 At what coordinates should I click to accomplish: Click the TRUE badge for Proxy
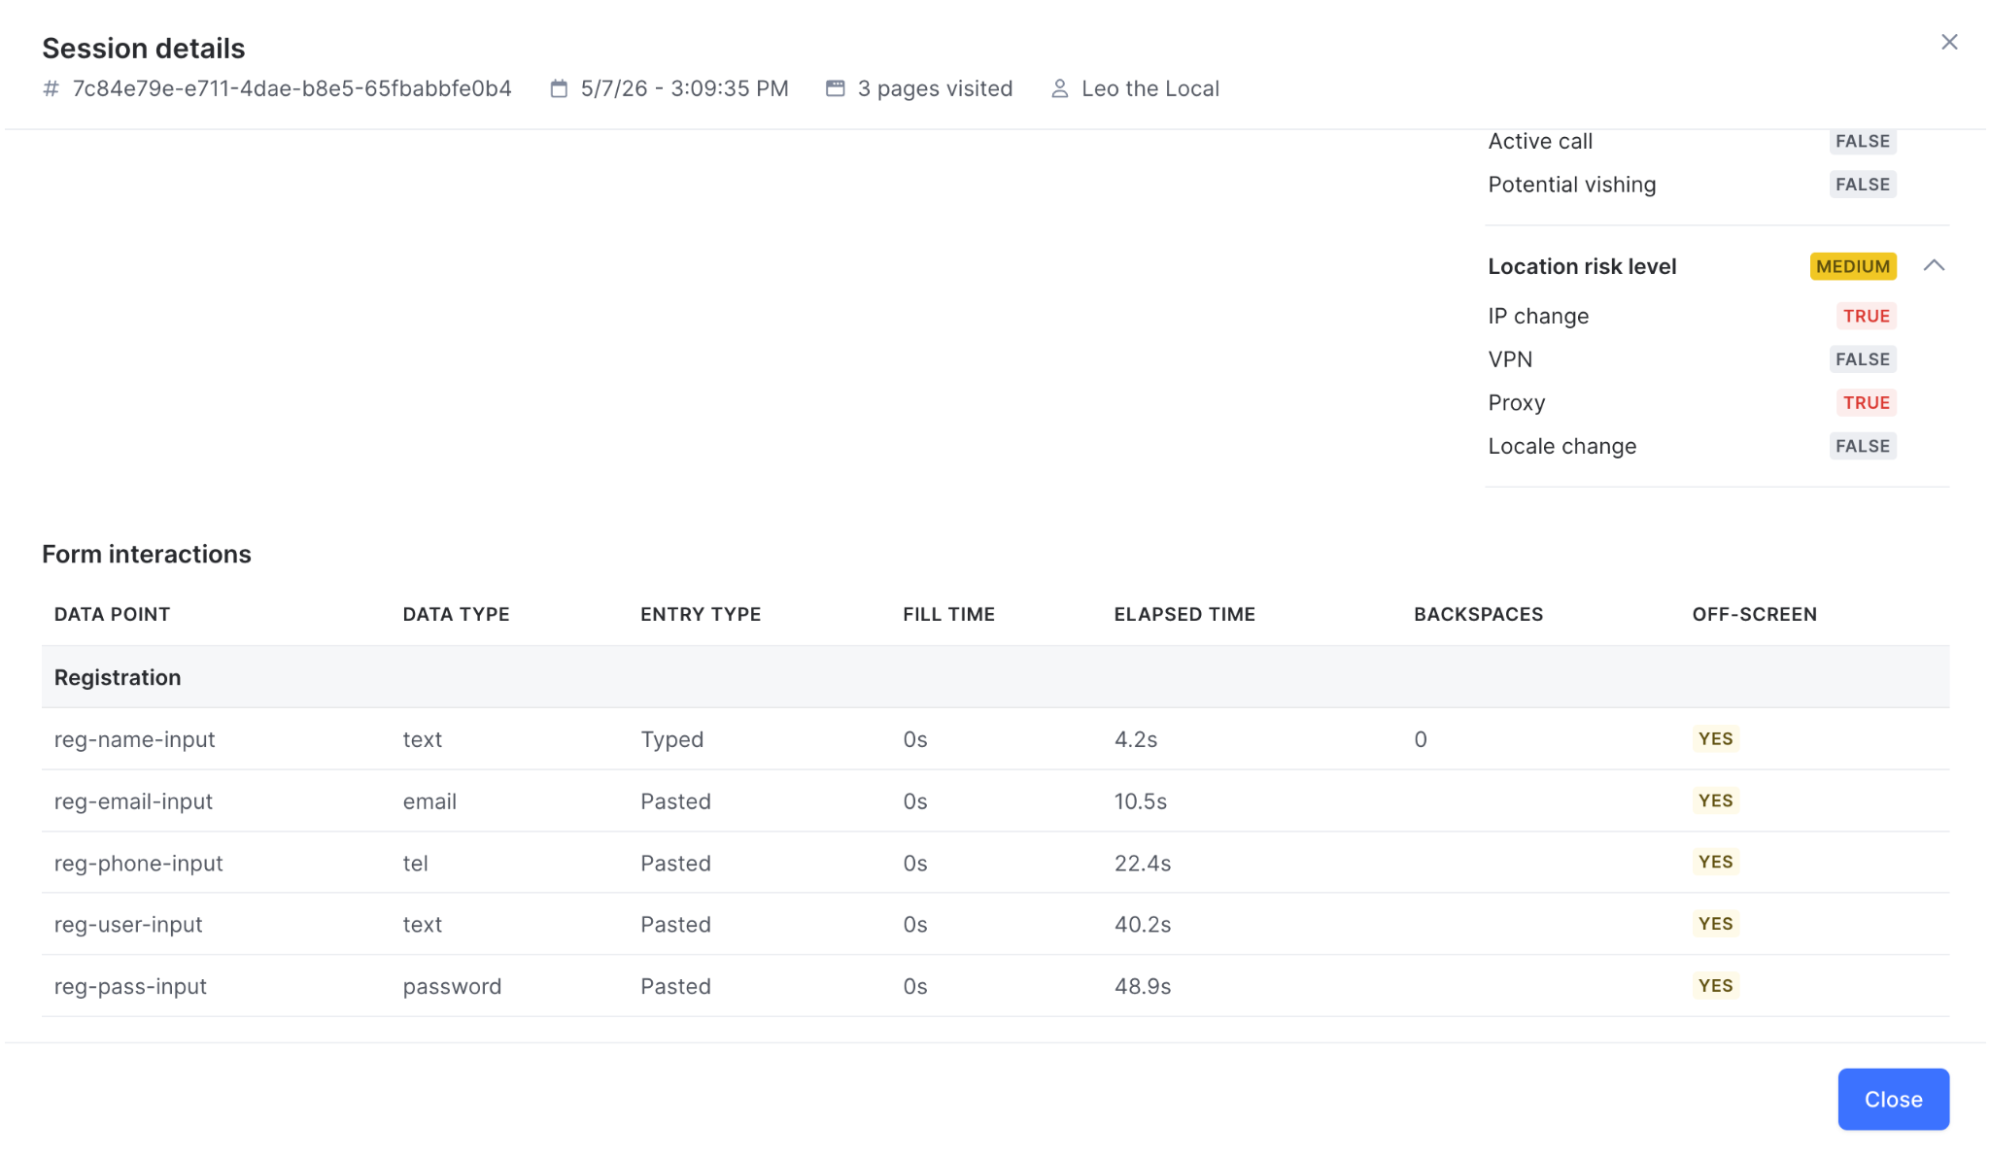[1866, 402]
